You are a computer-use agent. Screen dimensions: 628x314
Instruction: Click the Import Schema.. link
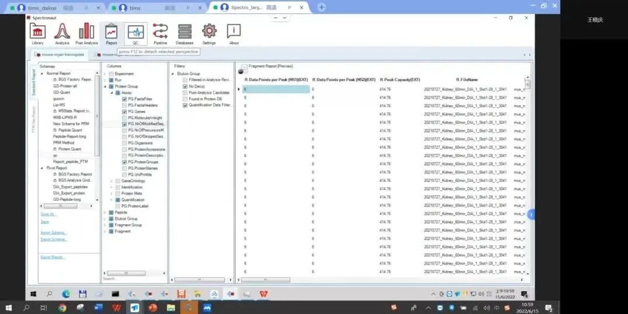pyautogui.click(x=54, y=233)
